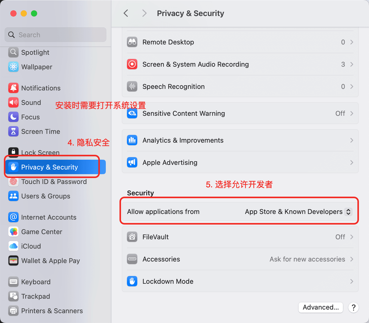Expand Analytics & Improvements settings
Screen dimensions: 369x323
(351, 140)
